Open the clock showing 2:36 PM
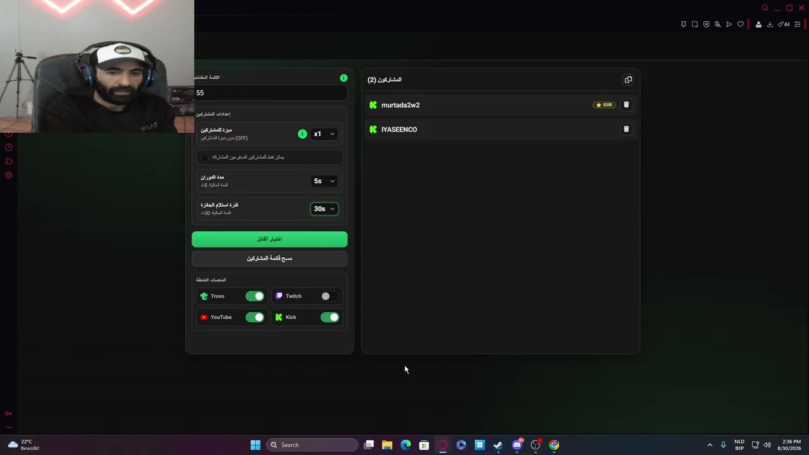 point(791,445)
